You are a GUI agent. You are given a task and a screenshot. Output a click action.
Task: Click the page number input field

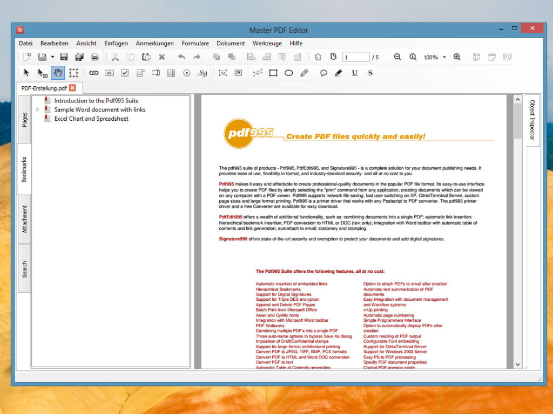(357, 57)
